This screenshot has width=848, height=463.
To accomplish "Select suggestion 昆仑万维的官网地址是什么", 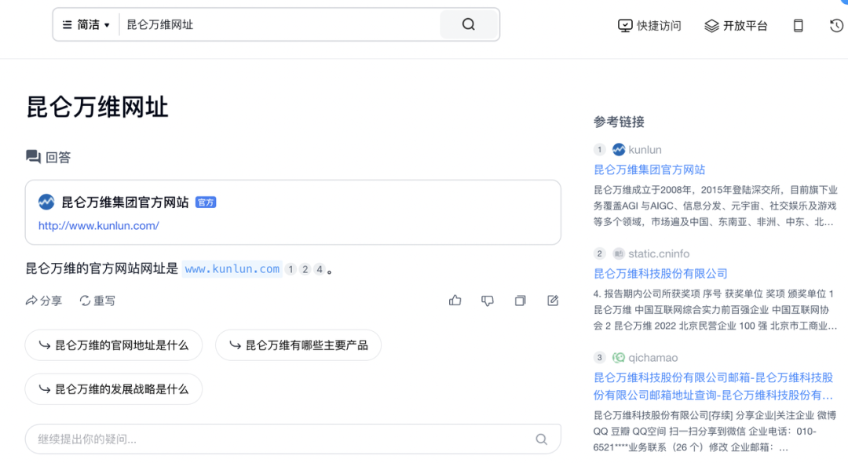I will [114, 345].
